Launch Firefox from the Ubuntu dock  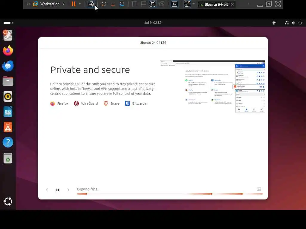[8, 51]
